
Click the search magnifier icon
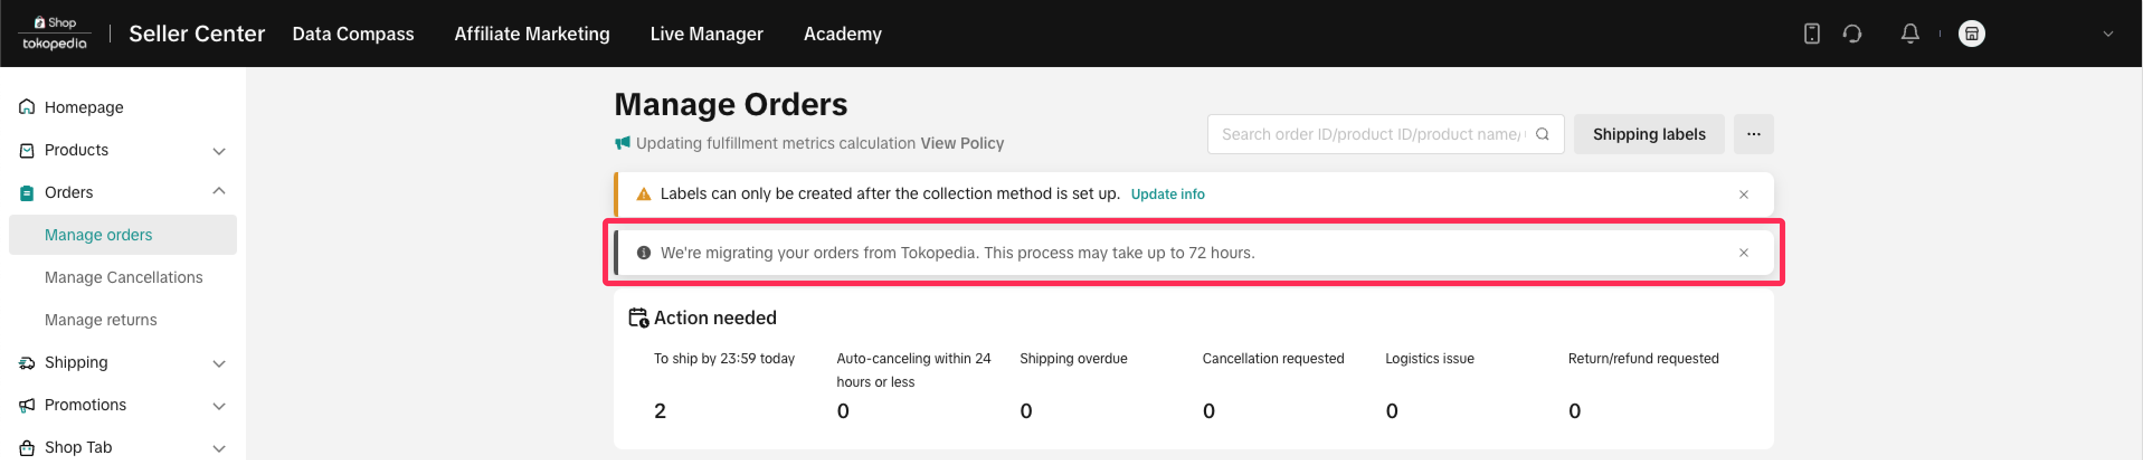pyautogui.click(x=1542, y=135)
